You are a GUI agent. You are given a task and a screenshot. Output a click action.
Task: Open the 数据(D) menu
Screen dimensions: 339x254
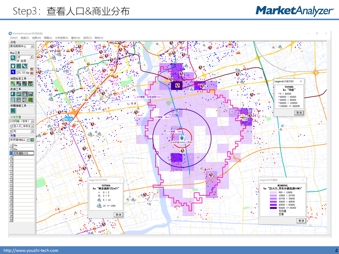click(25, 38)
